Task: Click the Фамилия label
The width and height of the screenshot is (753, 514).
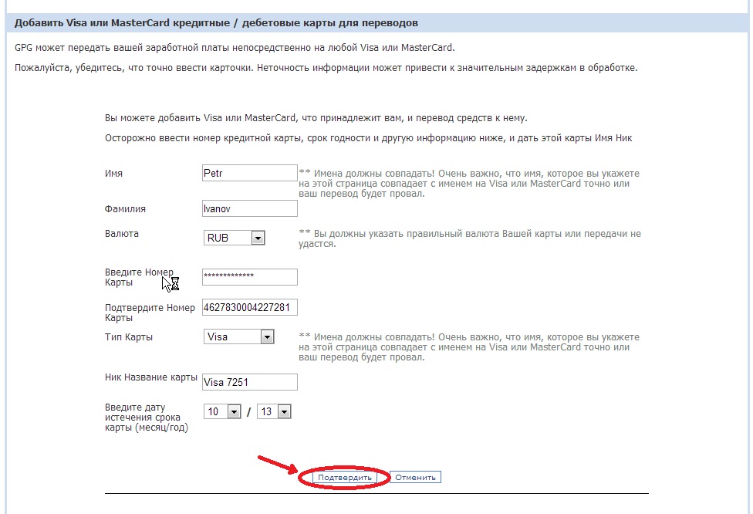Action: [125, 209]
